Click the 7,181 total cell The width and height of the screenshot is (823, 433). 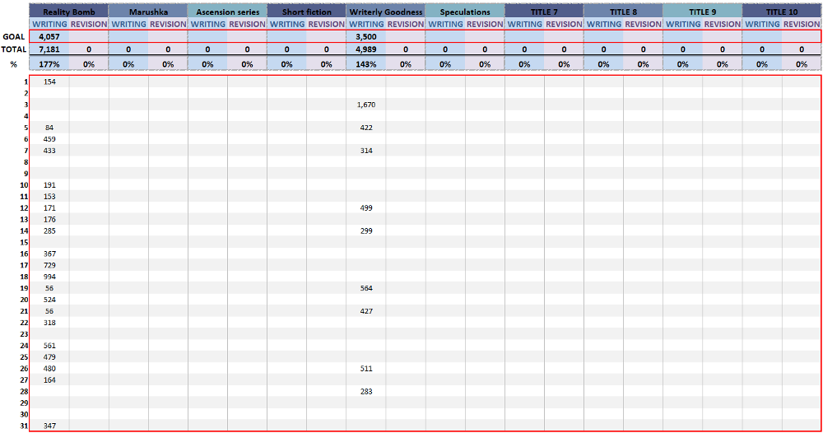49,49
